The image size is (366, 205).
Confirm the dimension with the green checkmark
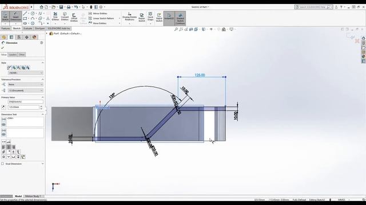(x=2, y=48)
